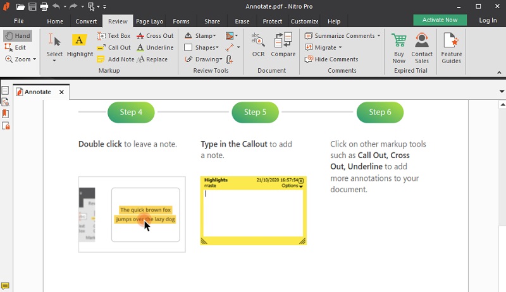Open the File menu

(x=19, y=21)
